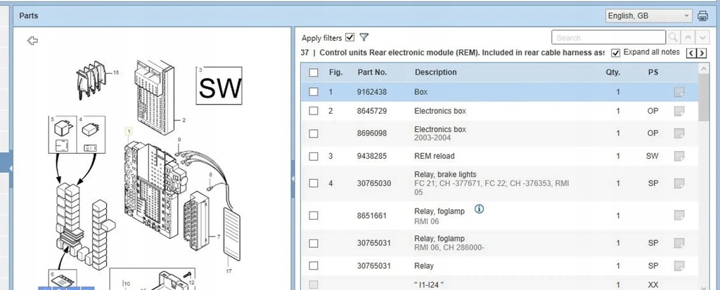Tick checkbox for Relay, foglamp 30765031
720x290 pixels.
[314, 243]
